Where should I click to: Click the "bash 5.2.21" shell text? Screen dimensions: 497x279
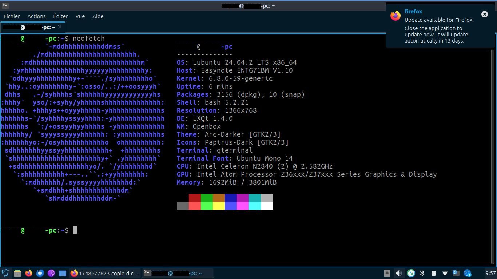(227, 102)
